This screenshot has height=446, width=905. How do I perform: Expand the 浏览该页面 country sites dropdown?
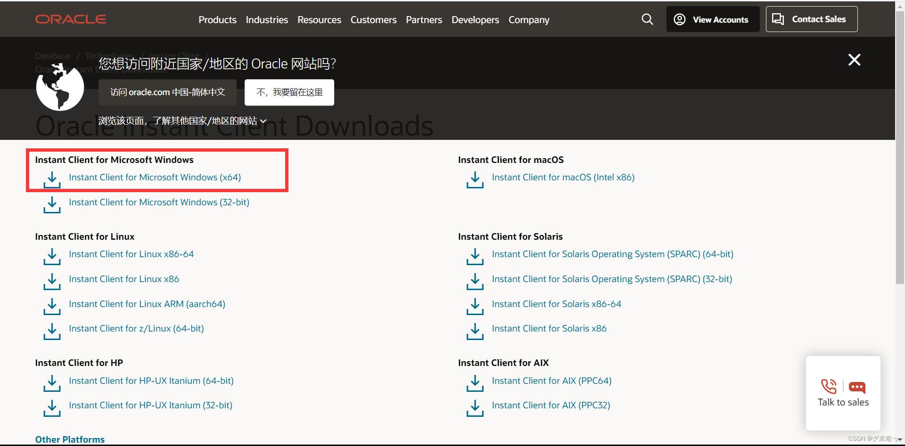point(263,121)
